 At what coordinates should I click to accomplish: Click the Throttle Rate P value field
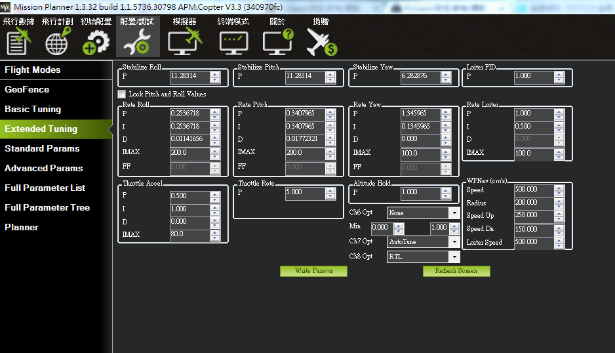click(x=305, y=193)
